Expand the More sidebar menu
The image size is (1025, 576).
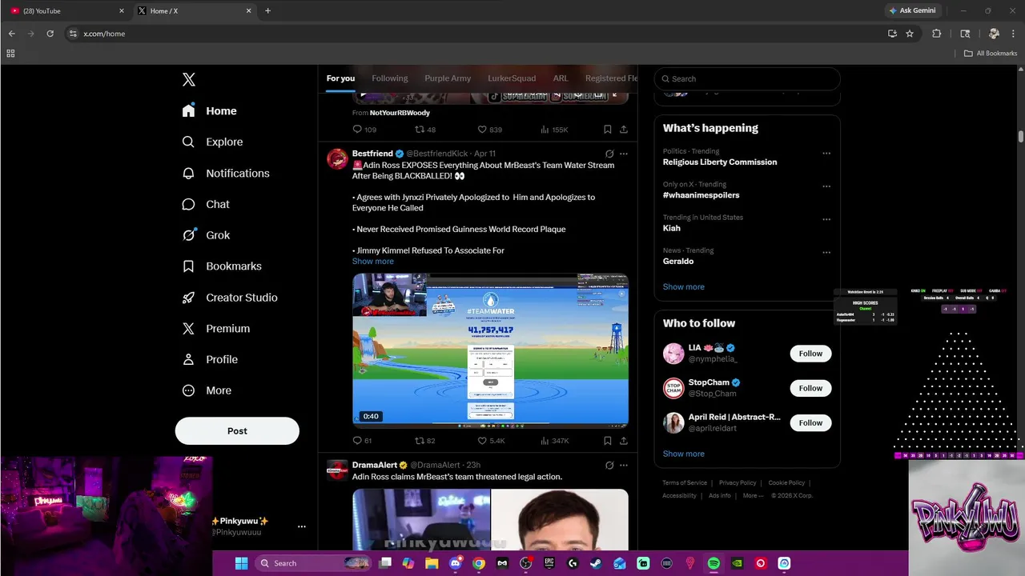pos(207,391)
